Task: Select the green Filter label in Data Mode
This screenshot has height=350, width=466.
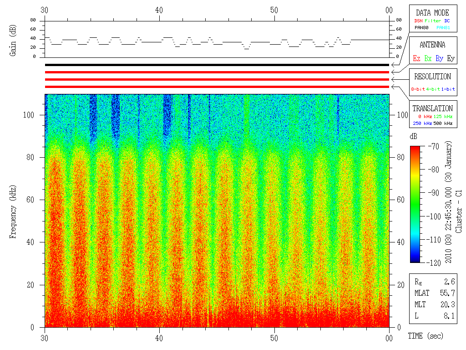Action: pyautogui.click(x=433, y=21)
